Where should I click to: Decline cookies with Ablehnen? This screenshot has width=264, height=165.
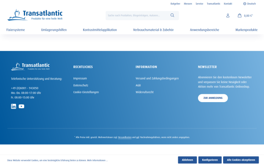[x=187, y=160]
